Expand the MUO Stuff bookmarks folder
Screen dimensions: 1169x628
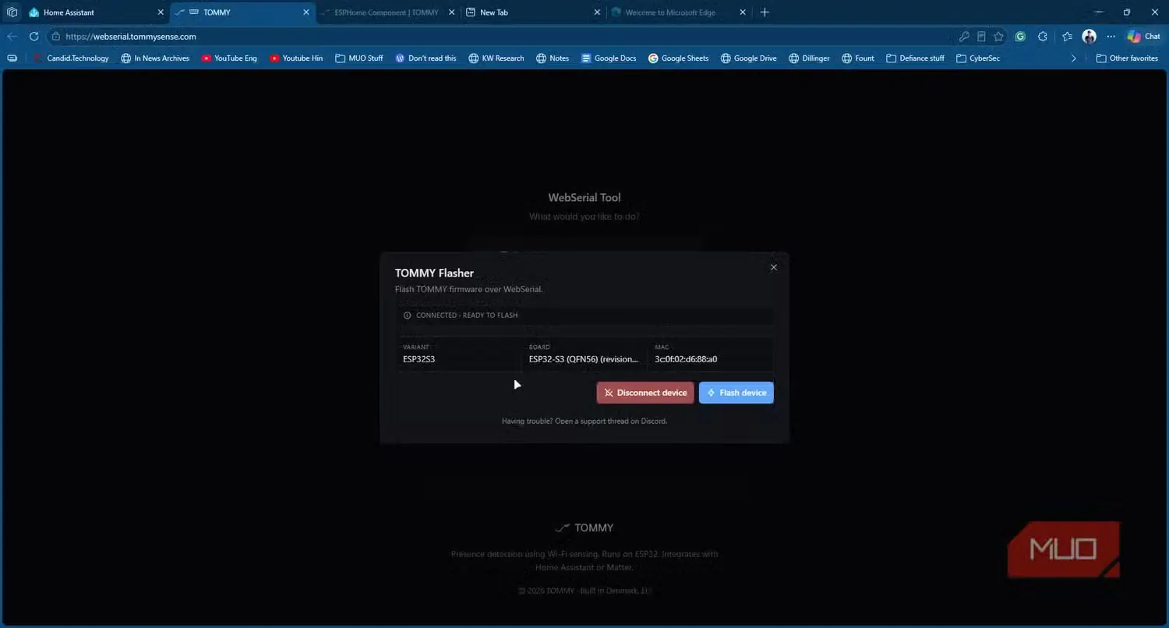click(x=358, y=58)
